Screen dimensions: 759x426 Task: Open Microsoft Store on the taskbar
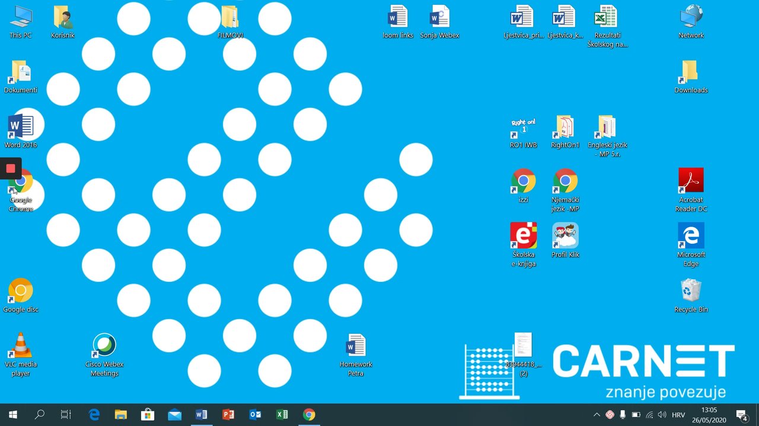(148, 415)
